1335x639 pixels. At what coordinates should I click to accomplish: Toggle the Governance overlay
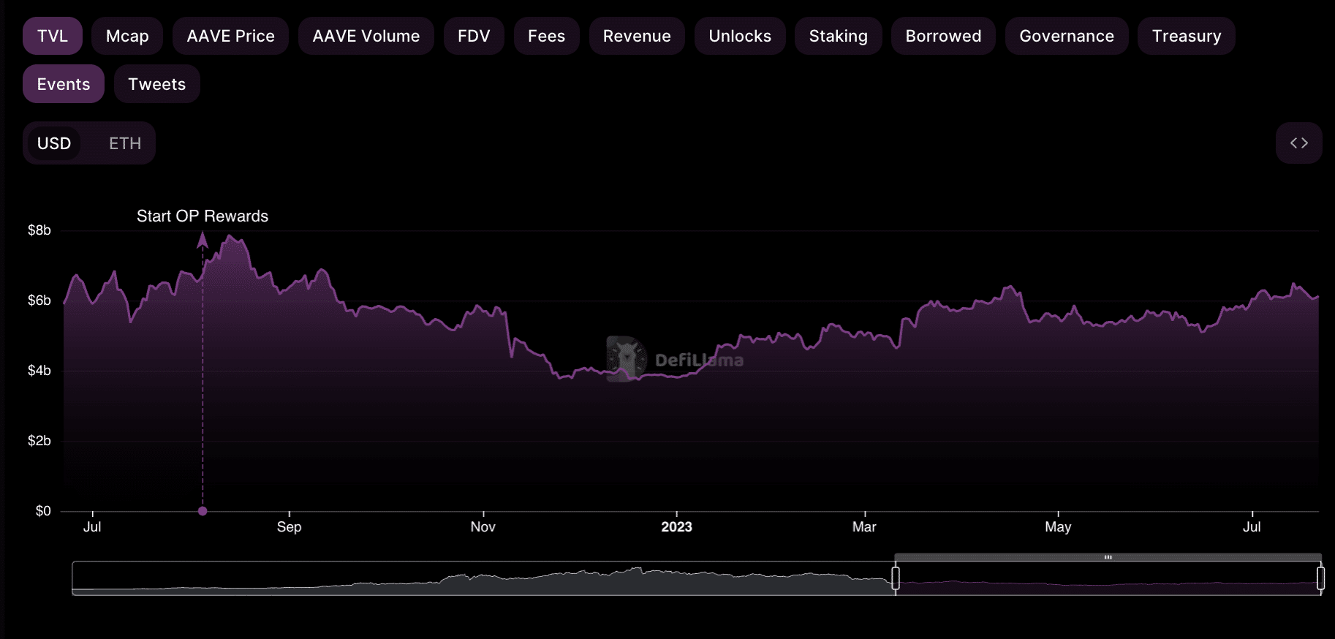[x=1067, y=36]
